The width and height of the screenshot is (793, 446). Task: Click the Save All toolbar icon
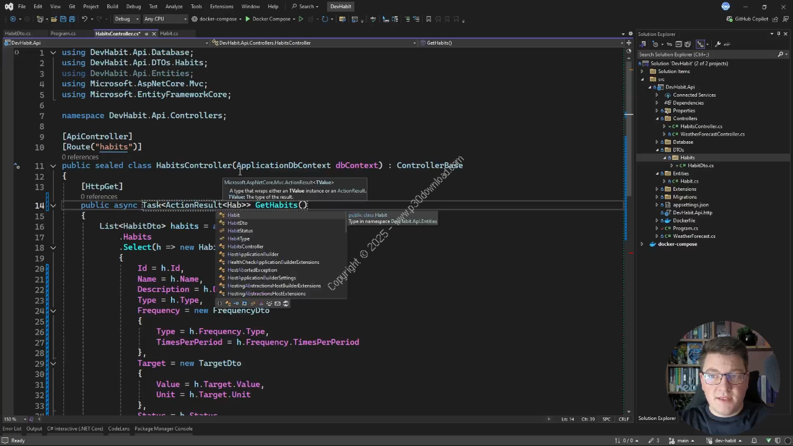(72, 19)
